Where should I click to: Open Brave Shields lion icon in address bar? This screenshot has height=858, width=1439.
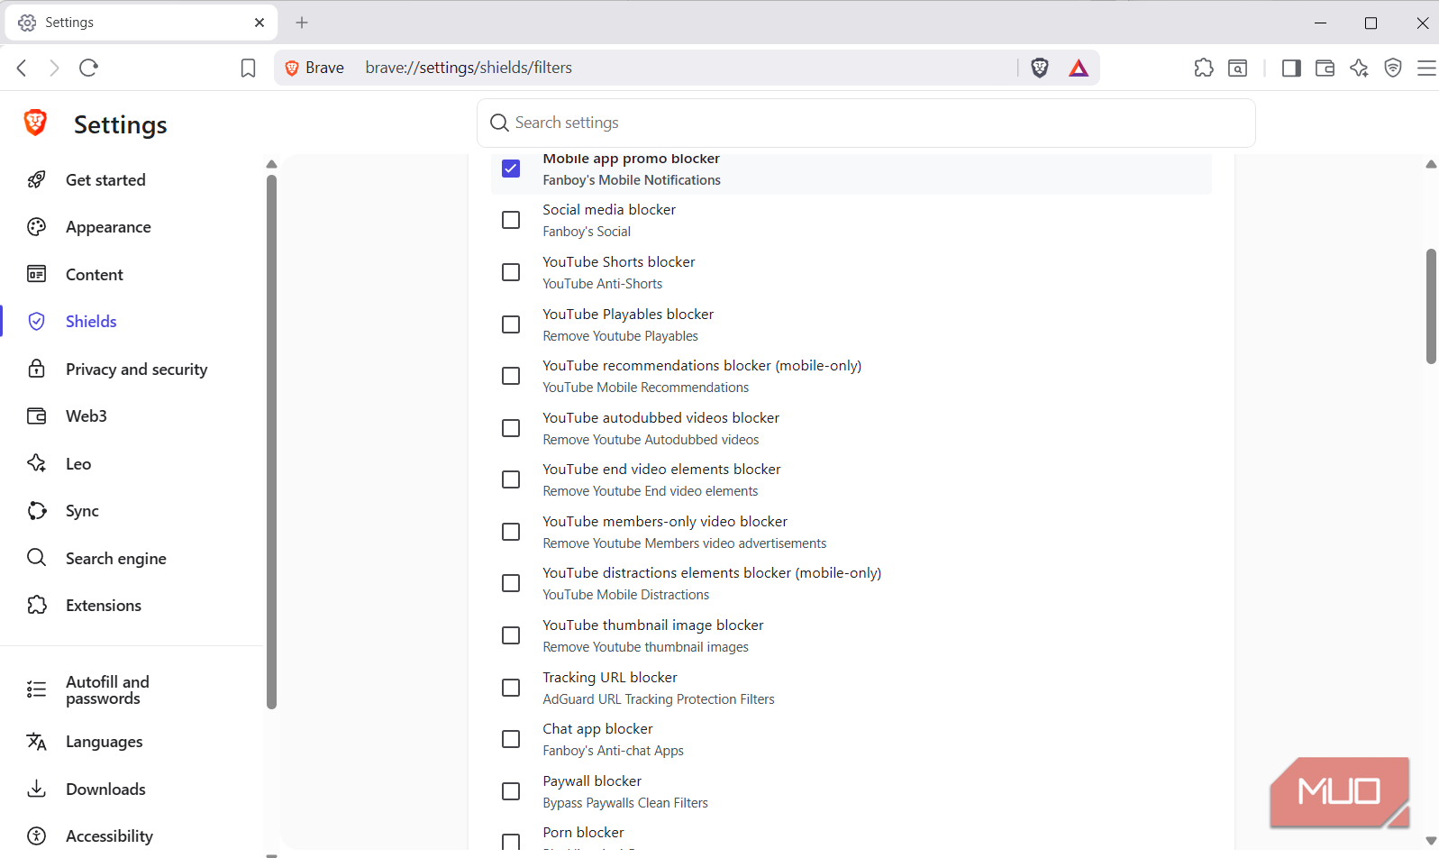click(1040, 68)
